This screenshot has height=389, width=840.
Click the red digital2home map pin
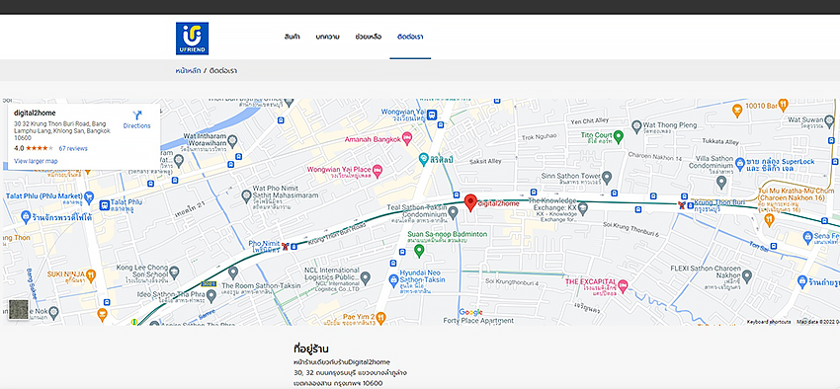coord(470,202)
